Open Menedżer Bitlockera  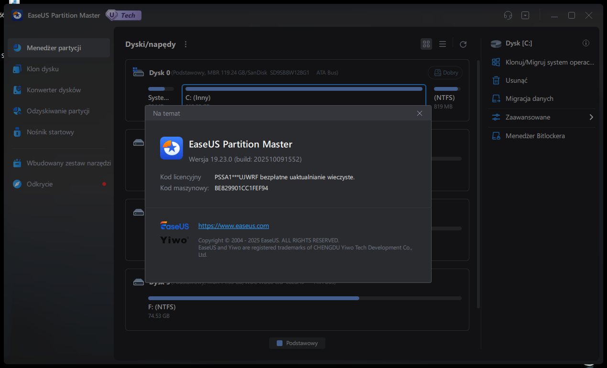[544, 136]
